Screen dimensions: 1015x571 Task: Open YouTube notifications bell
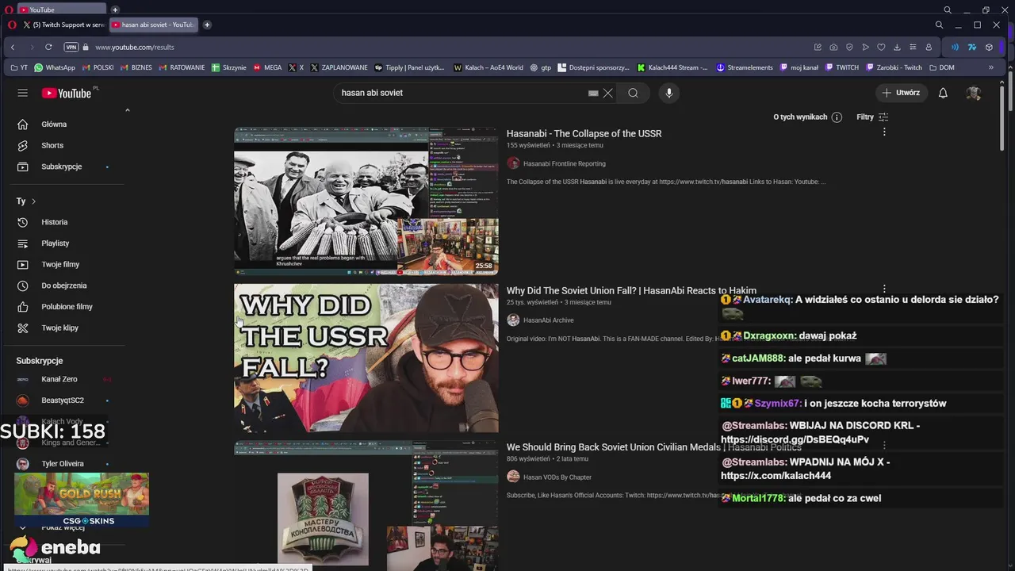coord(943,93)
